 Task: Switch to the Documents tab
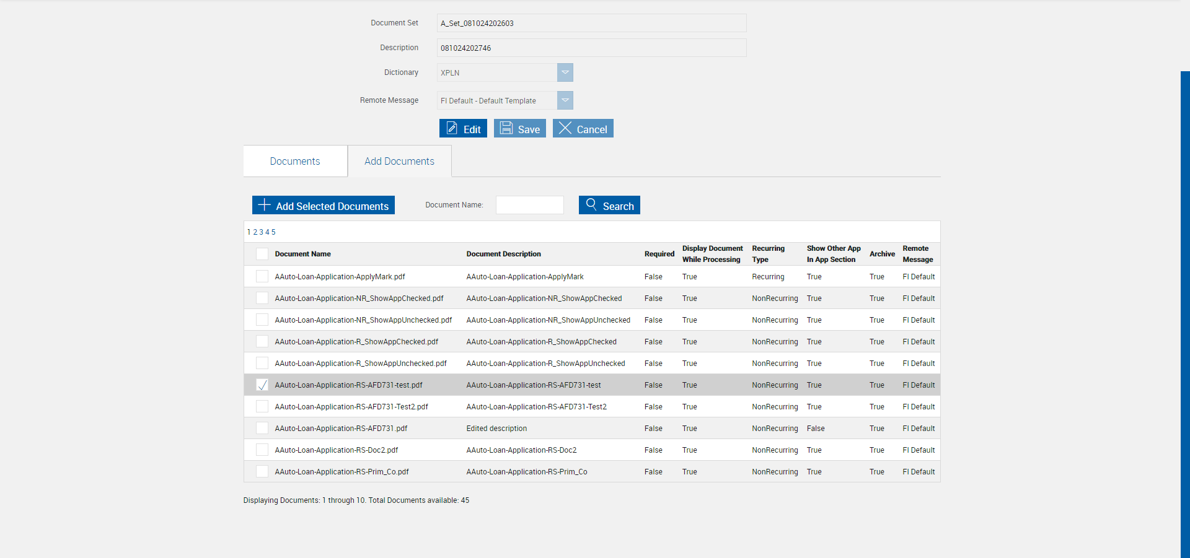295,161
